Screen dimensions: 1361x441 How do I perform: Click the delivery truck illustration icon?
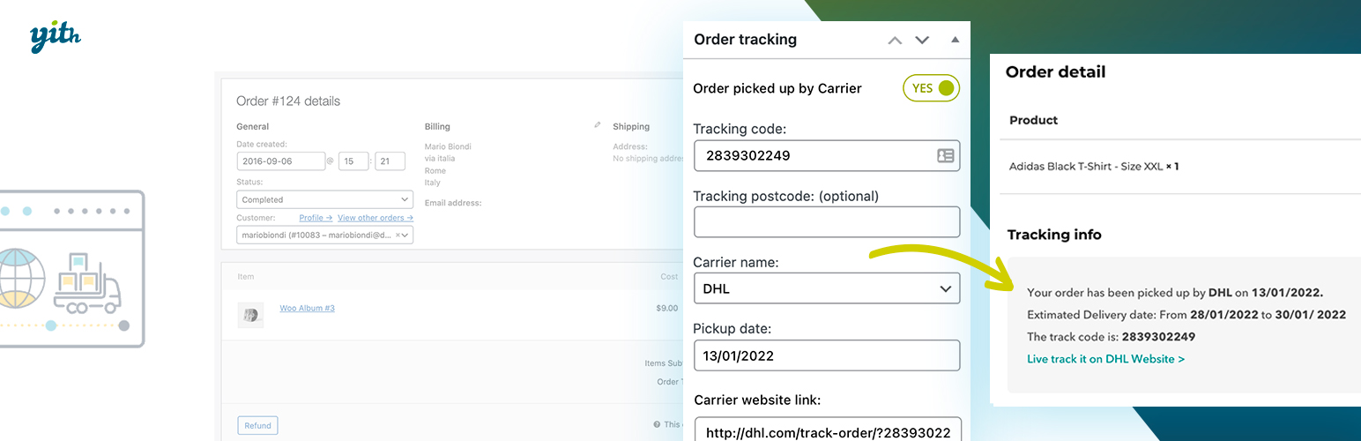click(86, 282)
